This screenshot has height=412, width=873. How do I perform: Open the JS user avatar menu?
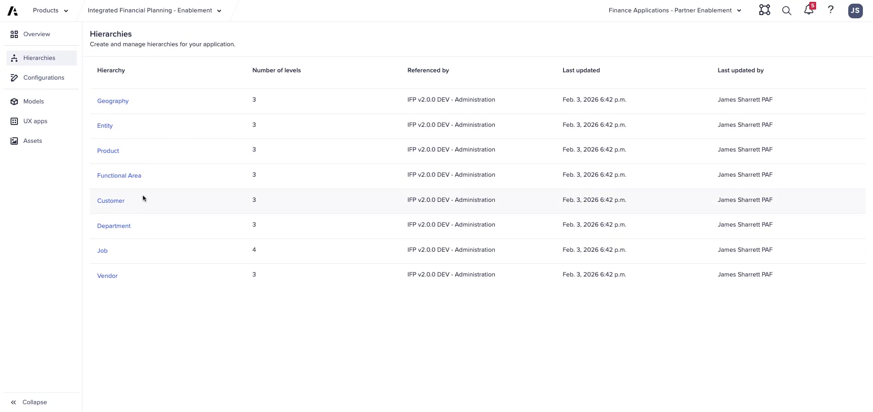(x=855, y=11)
